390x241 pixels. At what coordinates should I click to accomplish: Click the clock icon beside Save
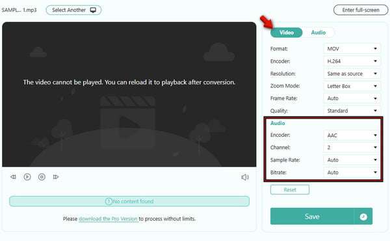363,217
